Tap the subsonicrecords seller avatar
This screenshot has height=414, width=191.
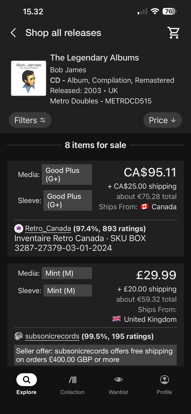coord(19,336)
